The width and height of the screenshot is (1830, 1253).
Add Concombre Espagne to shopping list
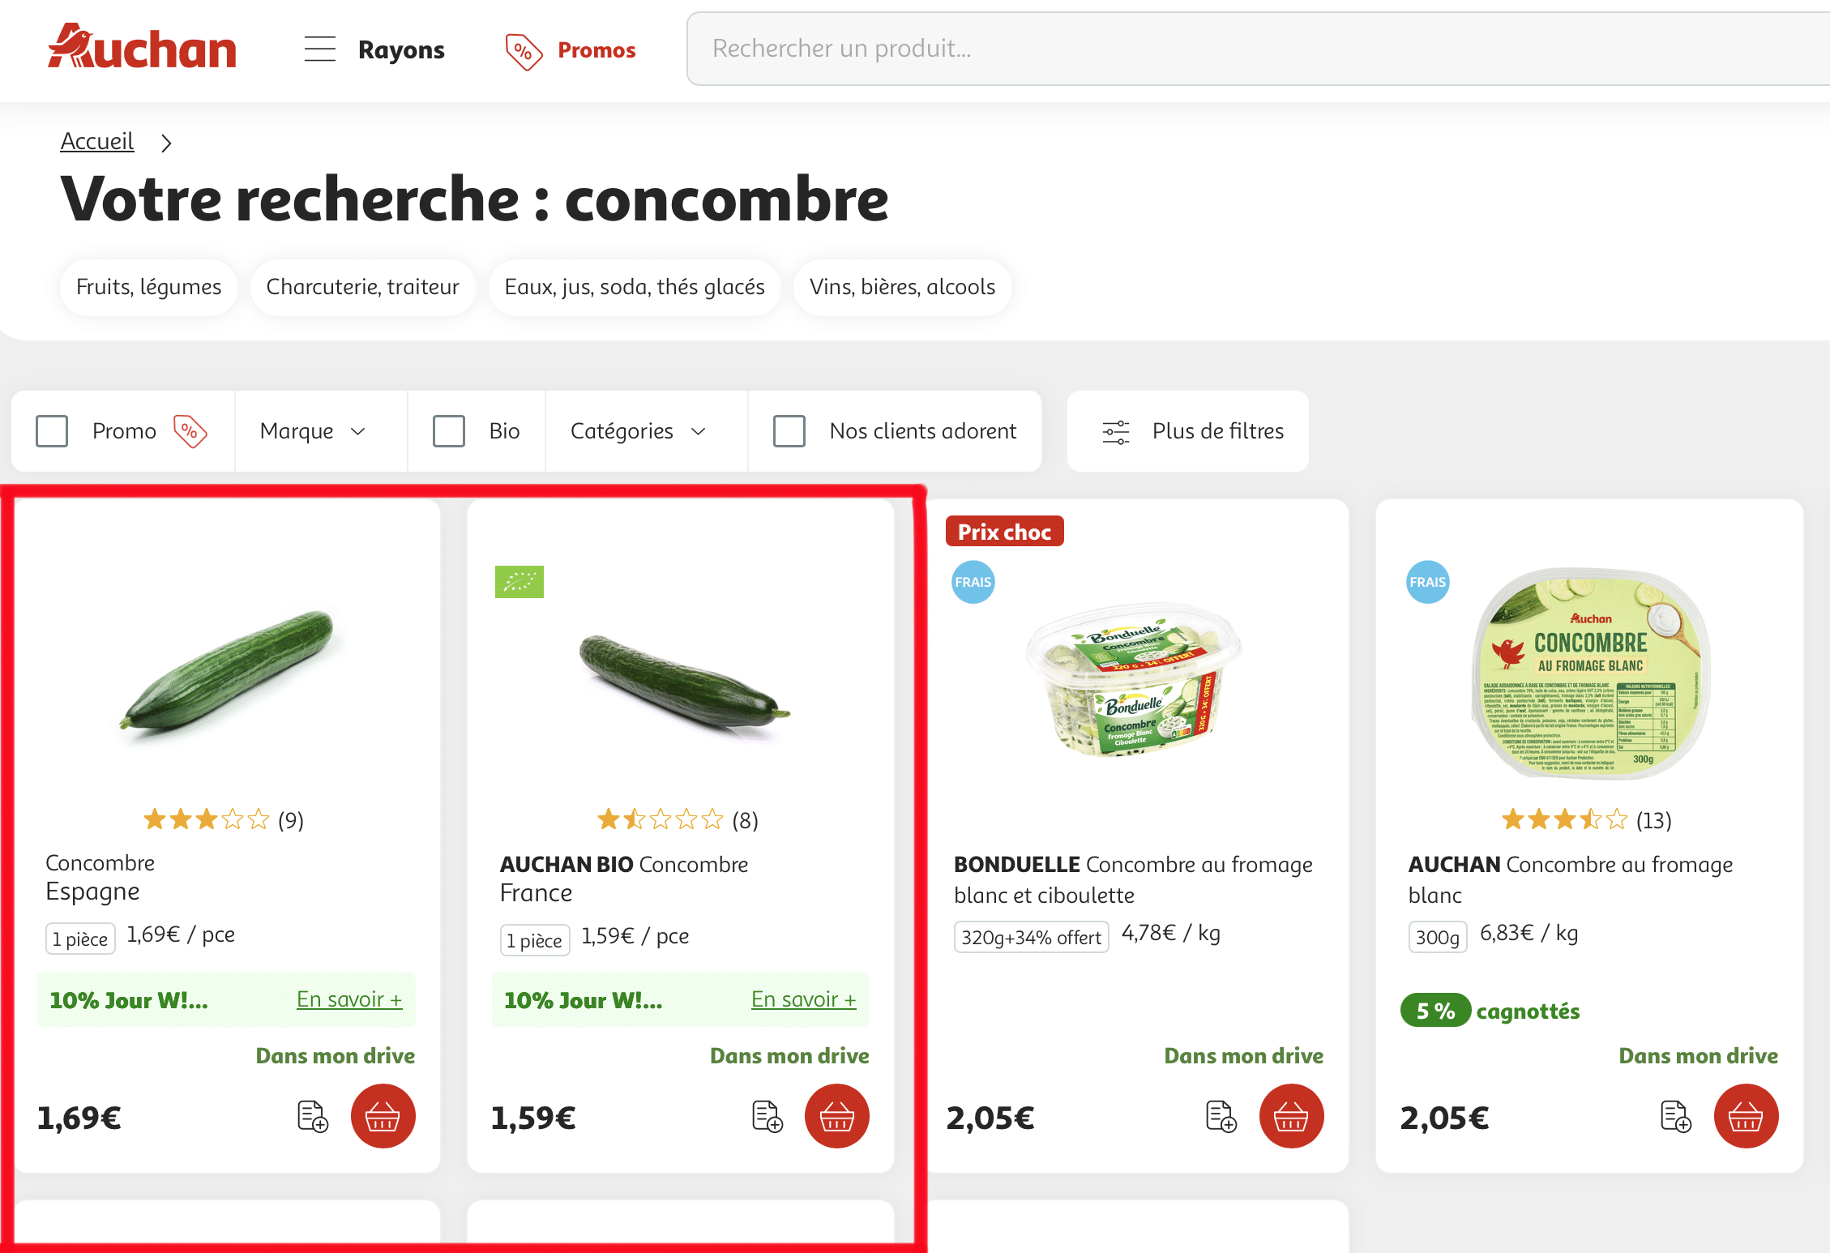click(313, 1116)
